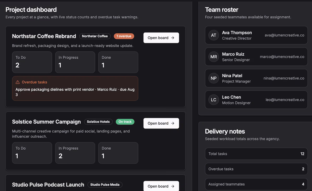Click Ava Thompson's name in roster
The width and height of the screenshot is (312, 191).
pyautogui.click(x=237, y=33)
